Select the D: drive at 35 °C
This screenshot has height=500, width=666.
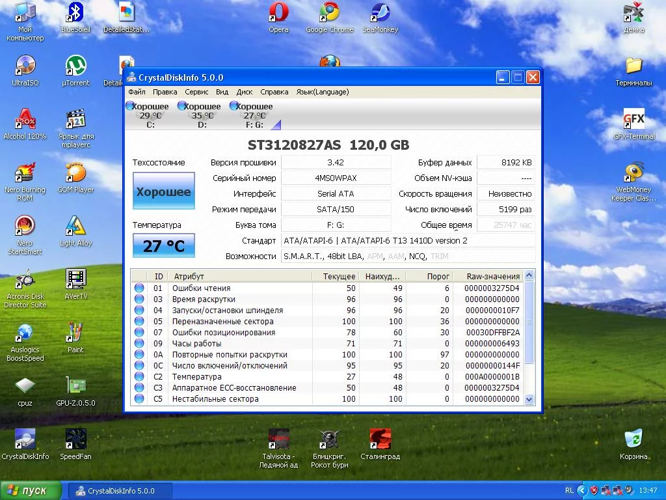(202, 115)
